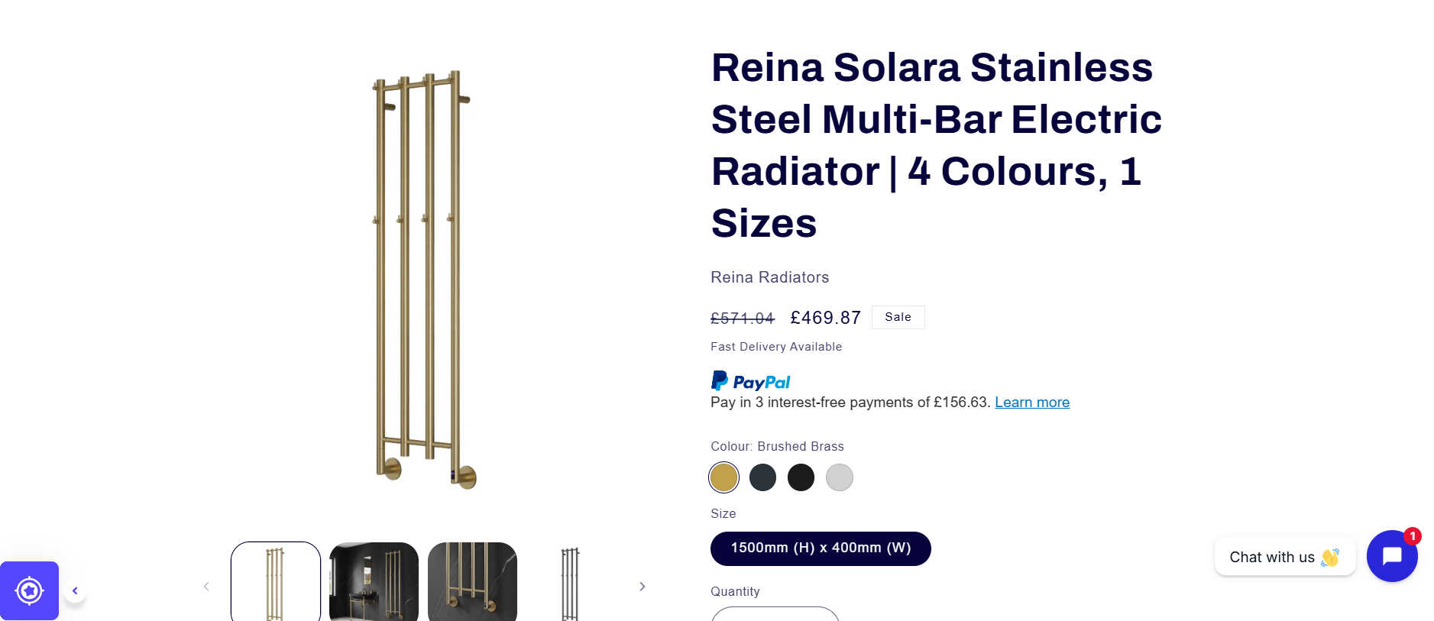Go to previous thumbnail with left arrow

pyautogui.click(x=206, y=587)
